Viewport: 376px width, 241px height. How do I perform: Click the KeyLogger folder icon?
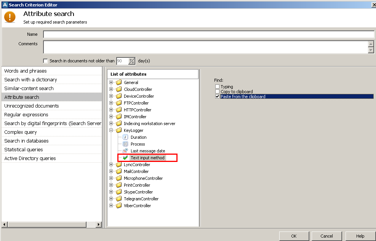click(x=119, y=130)
